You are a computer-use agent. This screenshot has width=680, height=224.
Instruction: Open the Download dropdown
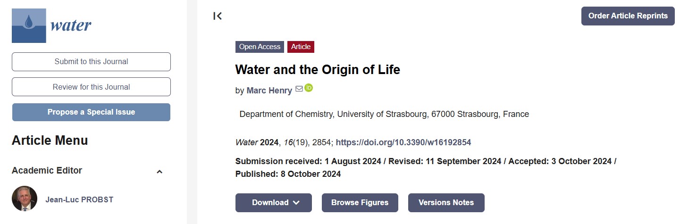pos(274,203)
